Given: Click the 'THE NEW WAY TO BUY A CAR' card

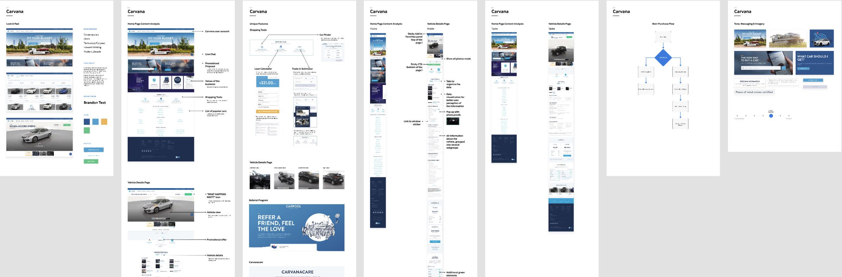Looking at the screenshot, I should (x=763, y=63).
